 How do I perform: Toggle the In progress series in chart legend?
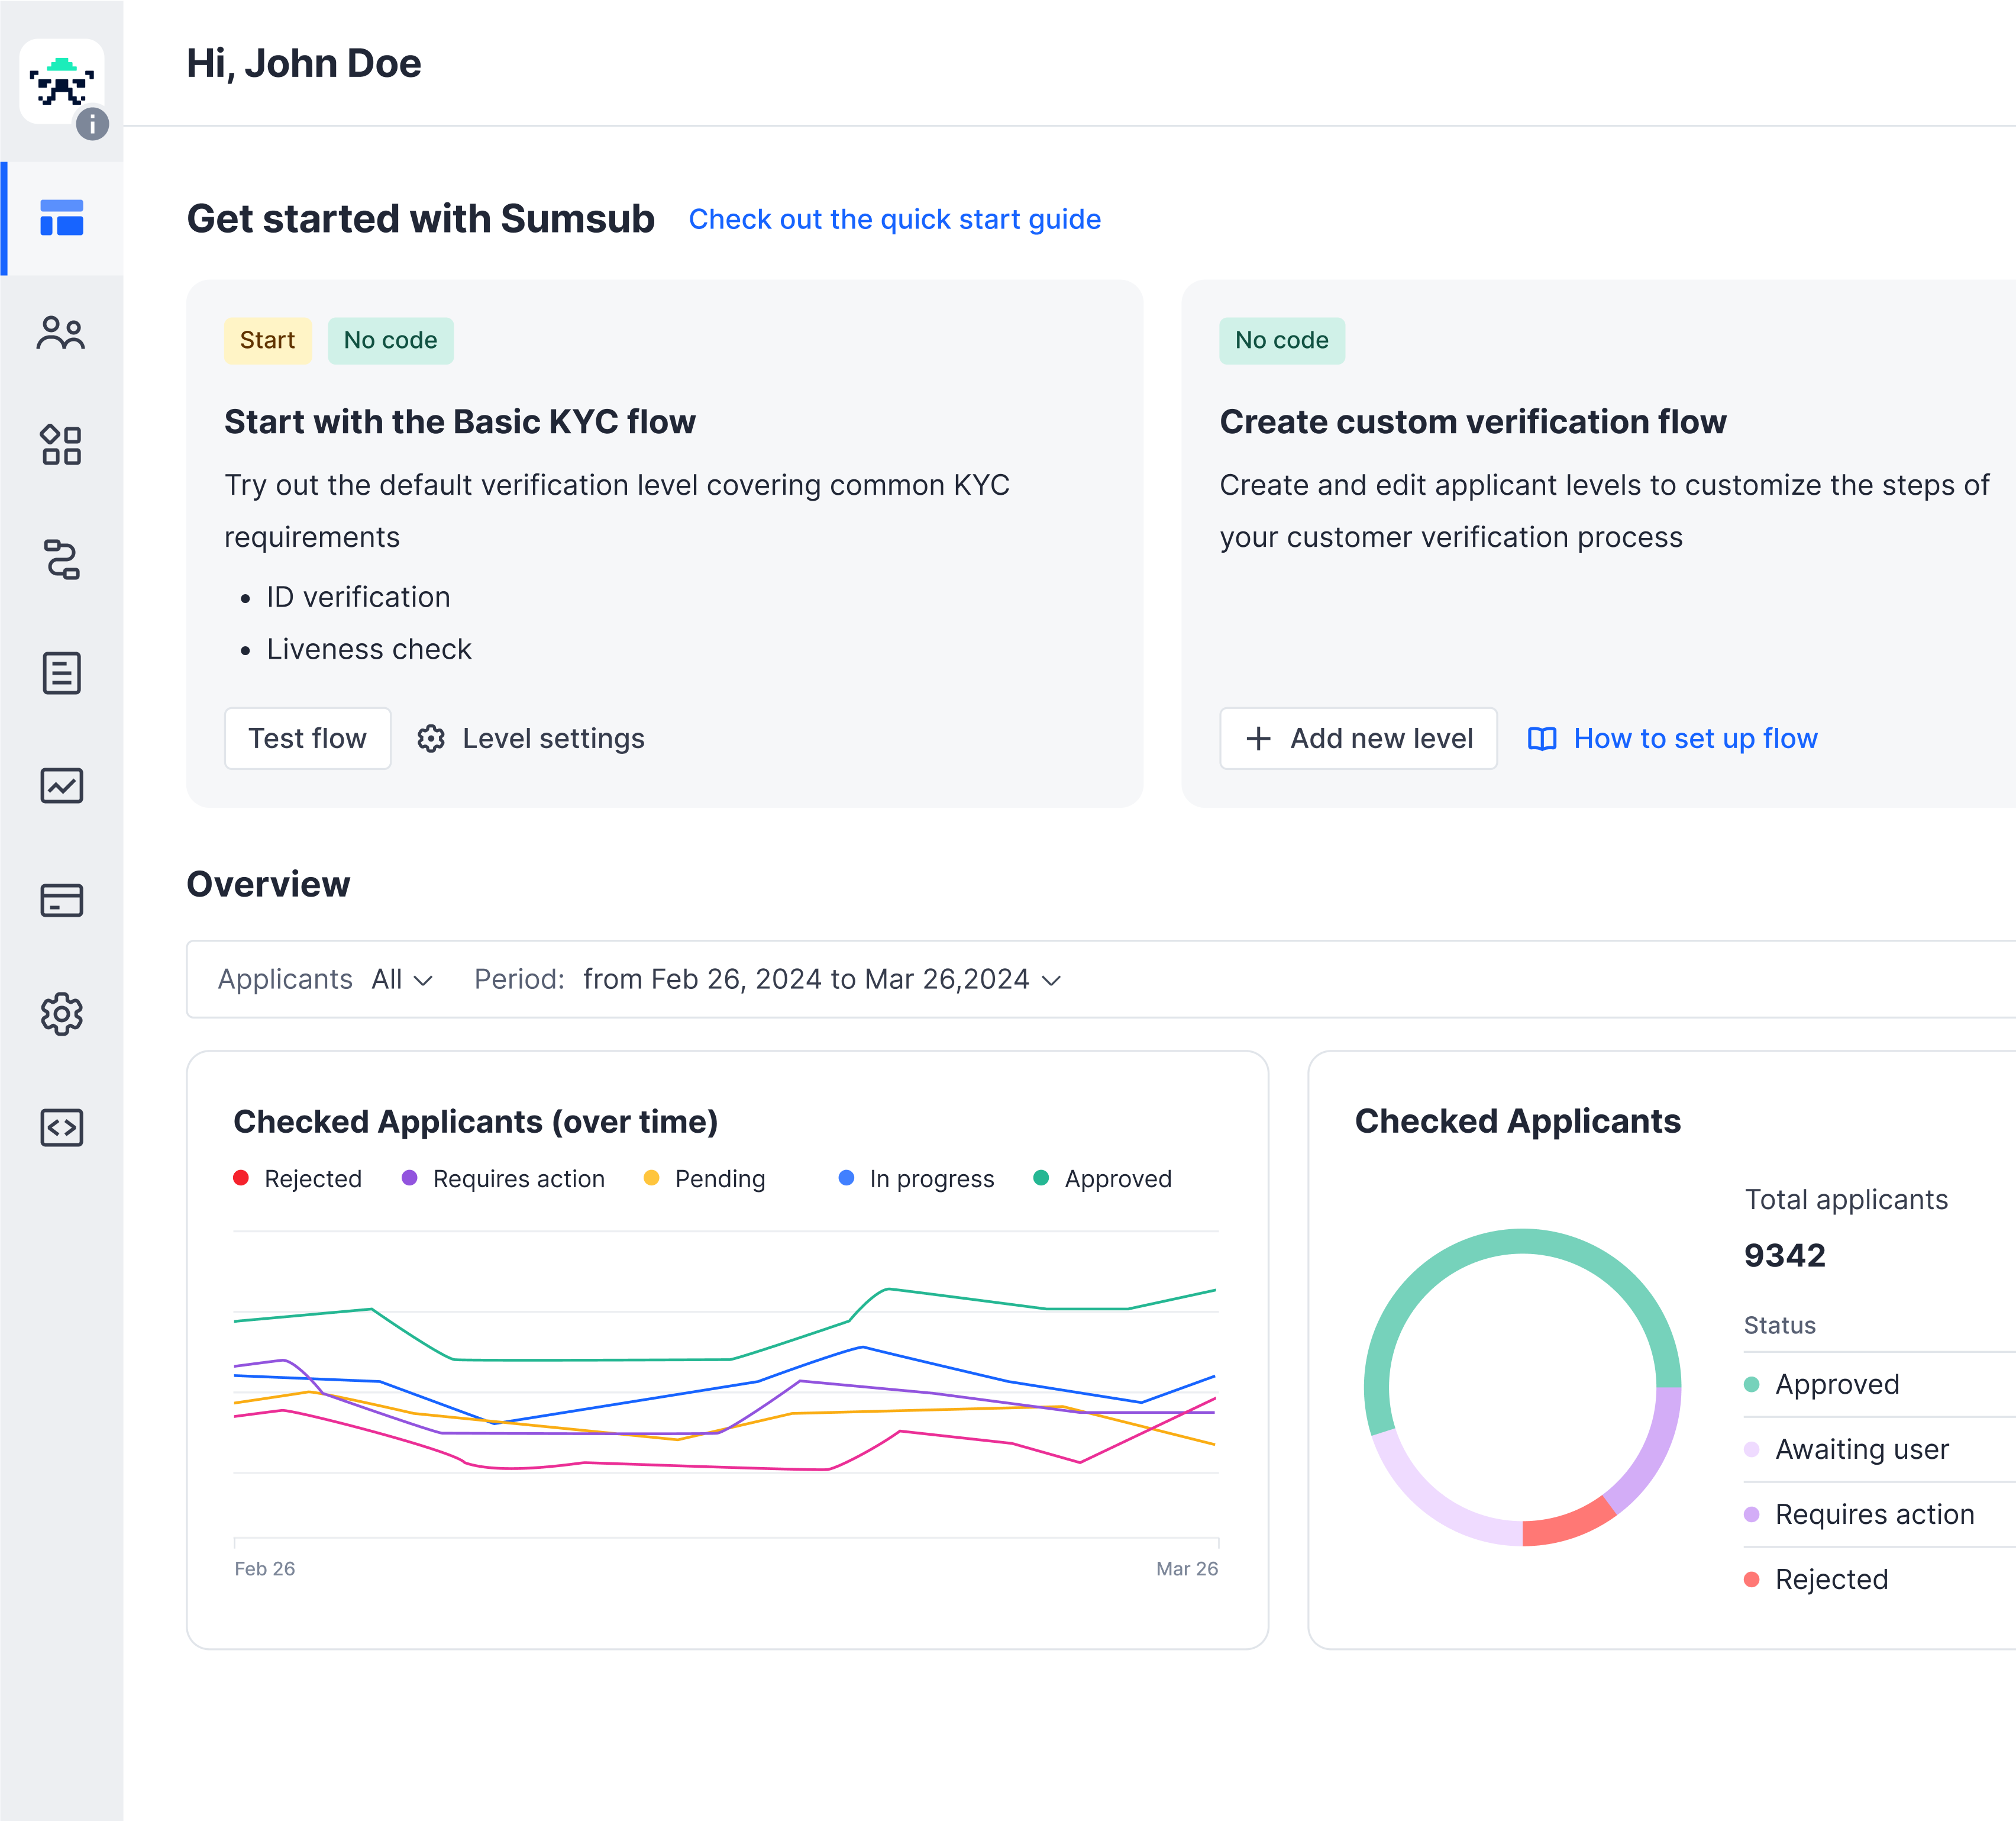click(x=917, y=1179)
